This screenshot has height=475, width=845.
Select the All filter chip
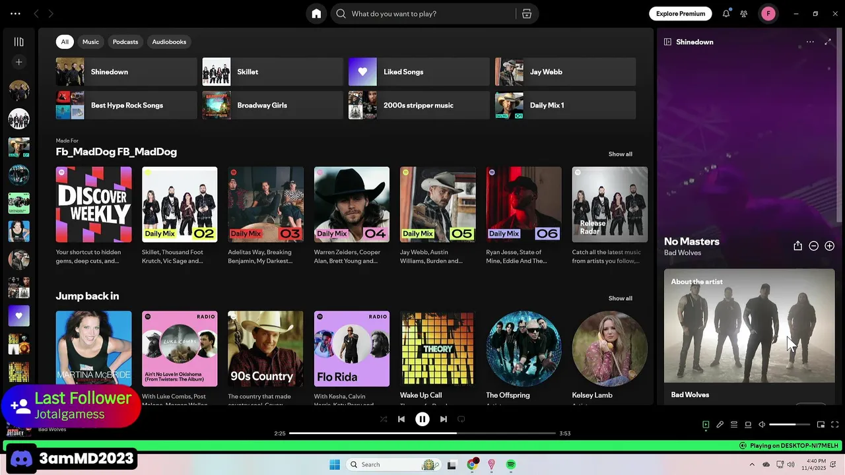click(x=65, y=42)
